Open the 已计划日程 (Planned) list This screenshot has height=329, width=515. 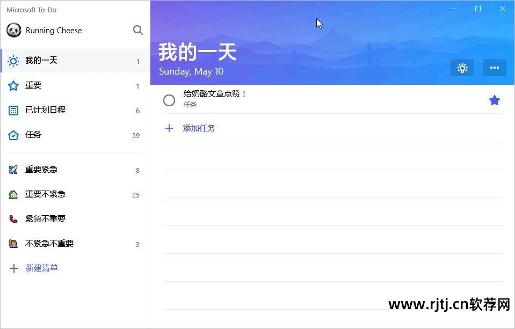point(45,110)
